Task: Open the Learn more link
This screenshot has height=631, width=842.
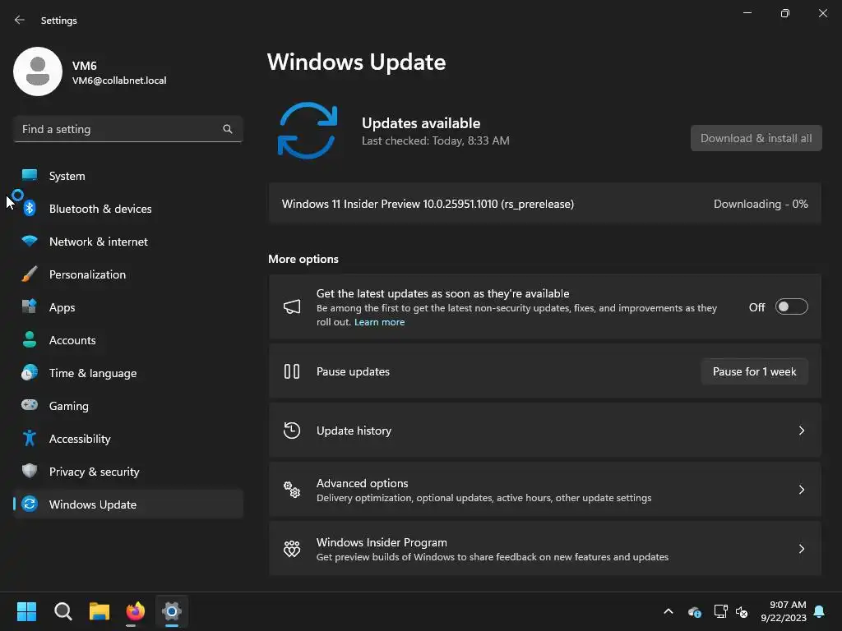Action: pos(379,322)
